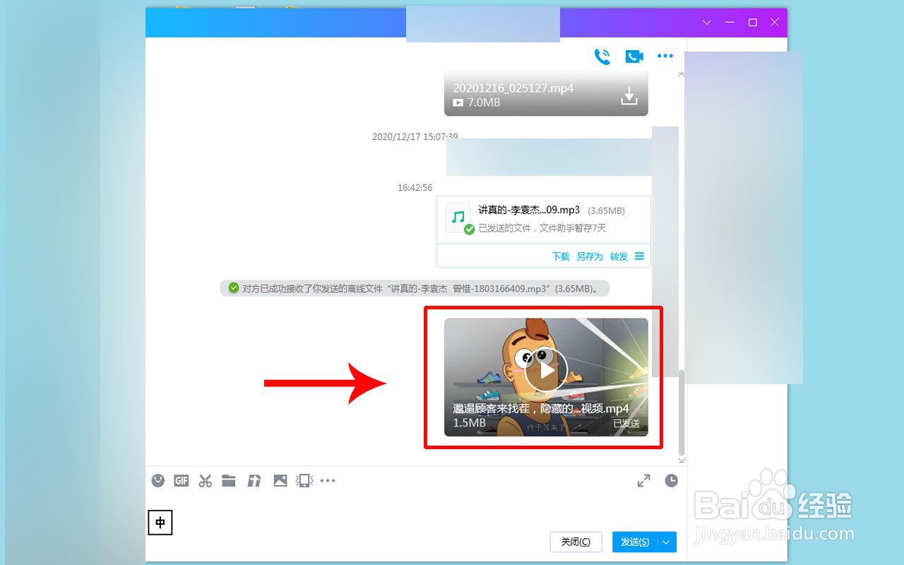Click the music share icon
The height and width of the screenshot is (565, 904).
(254, 481)
